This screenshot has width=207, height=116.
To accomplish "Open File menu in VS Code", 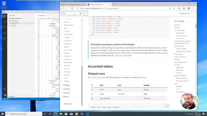I will click(8, 12).
